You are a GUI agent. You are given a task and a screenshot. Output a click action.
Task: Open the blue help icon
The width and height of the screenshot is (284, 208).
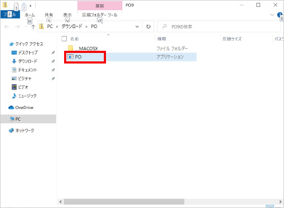280,15
